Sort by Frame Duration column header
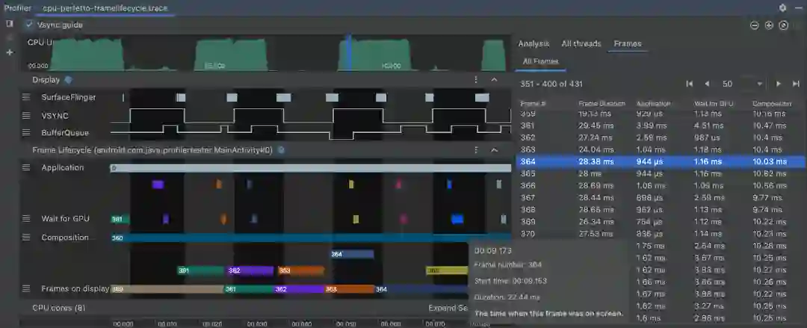This screenshot has height=328, width=807. 602,104
